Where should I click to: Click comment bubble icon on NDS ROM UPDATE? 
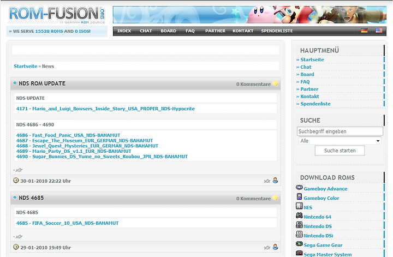275,83
